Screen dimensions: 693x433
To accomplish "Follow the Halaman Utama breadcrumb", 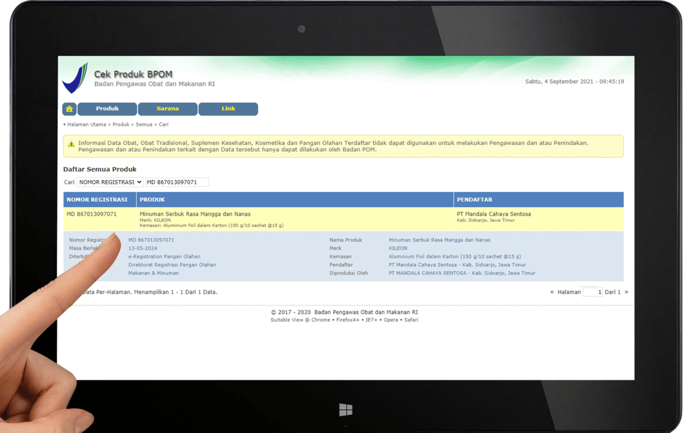I will click(87, 124).
